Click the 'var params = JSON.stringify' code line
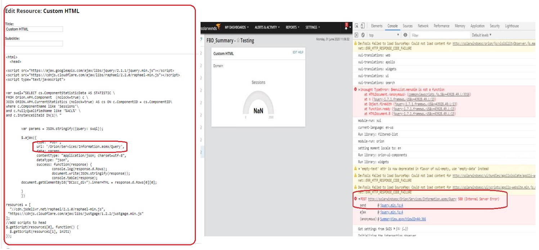Viewport: 539px width, 250px height. point(63,128)
